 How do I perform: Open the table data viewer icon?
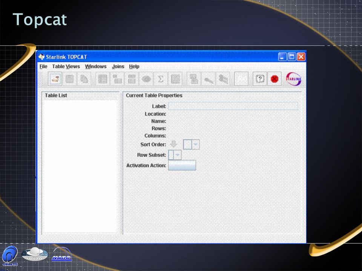point(103,79)
